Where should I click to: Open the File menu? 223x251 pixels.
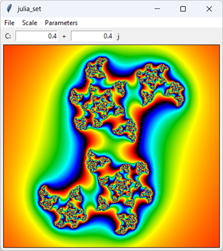[x=9, y=23]
